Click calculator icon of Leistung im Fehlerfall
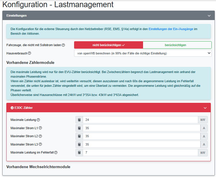The width and height of the screenshot is (216, 177). pos(79,153)
